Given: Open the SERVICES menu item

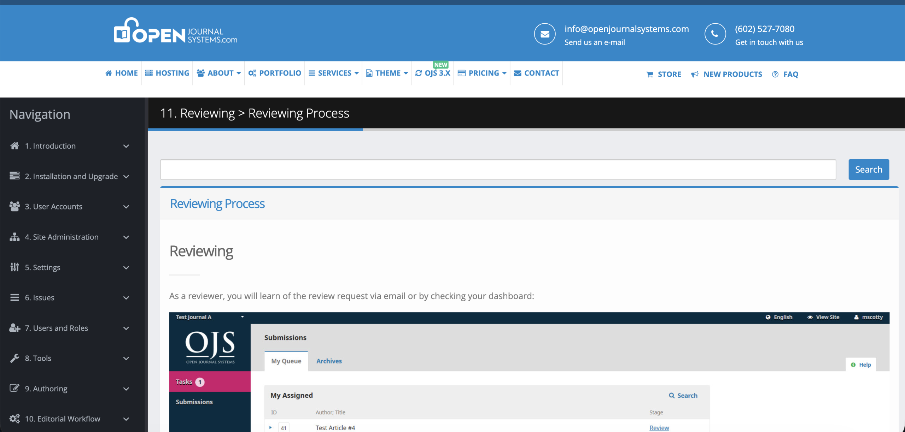Looking at the screenshot, I should point(333,73).
